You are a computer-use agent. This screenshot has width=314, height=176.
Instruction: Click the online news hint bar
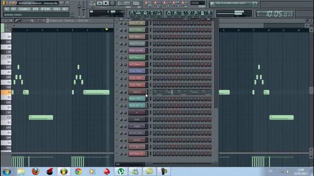tap(234, 4)
